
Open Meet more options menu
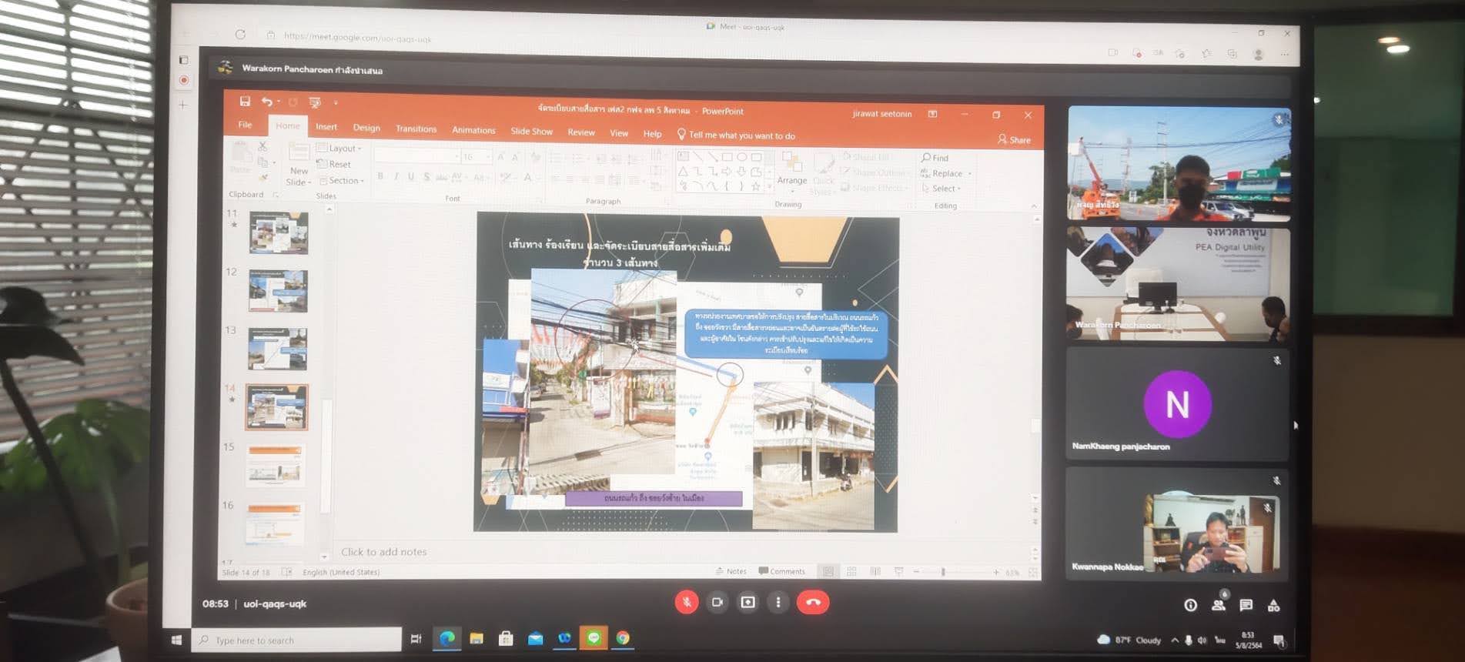[778, 602]
